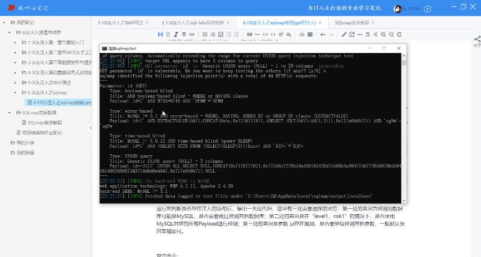Click the sqlmap.bat console title bar icon
The image size is (481, 257).
[104, 48]
